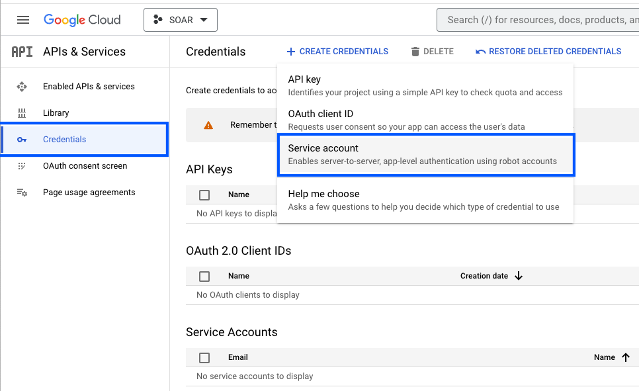This screenshot has height=391, width=639.
Task: Click CREATE CREDENTIALS
Action: coord(337,51)
